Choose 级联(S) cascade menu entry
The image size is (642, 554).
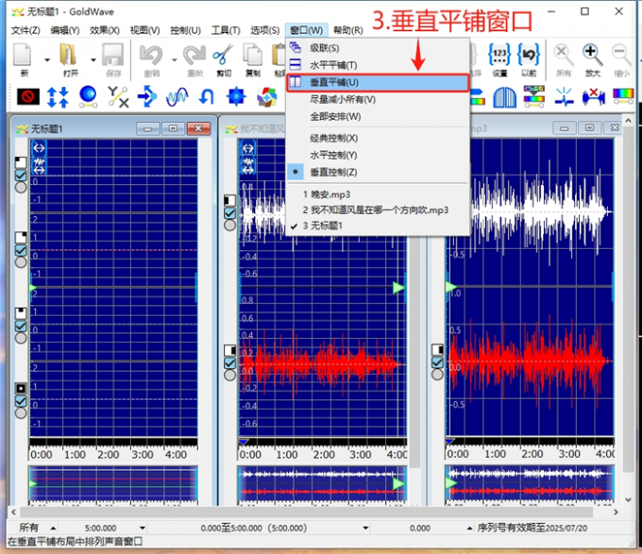click(378, 48)
